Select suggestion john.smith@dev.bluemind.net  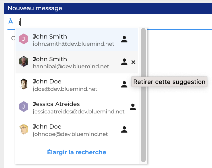click(x=74, y=40)
